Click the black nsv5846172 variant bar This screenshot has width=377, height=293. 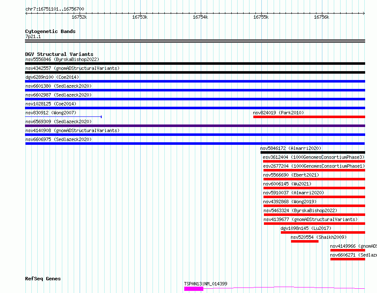(313, 152)
